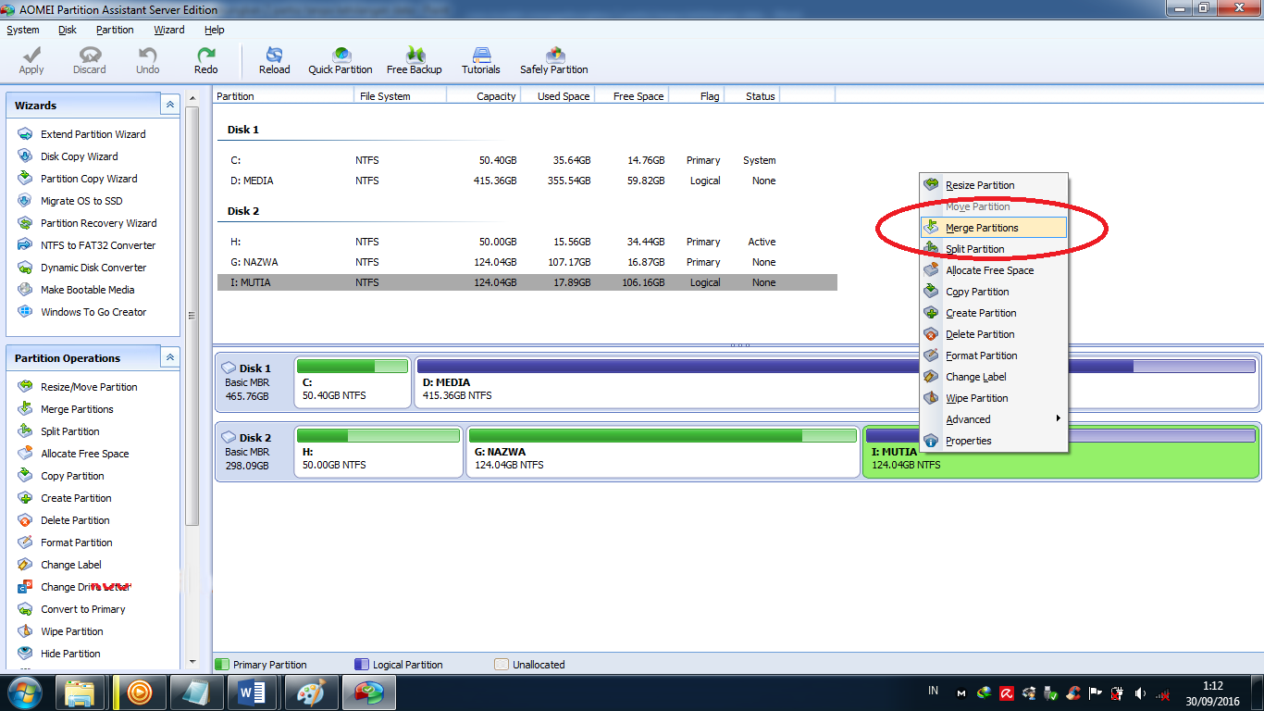Select Resize/Move Partition in operations panel
The height and width of the screenshot is (711, 1264).
[89, 387]
